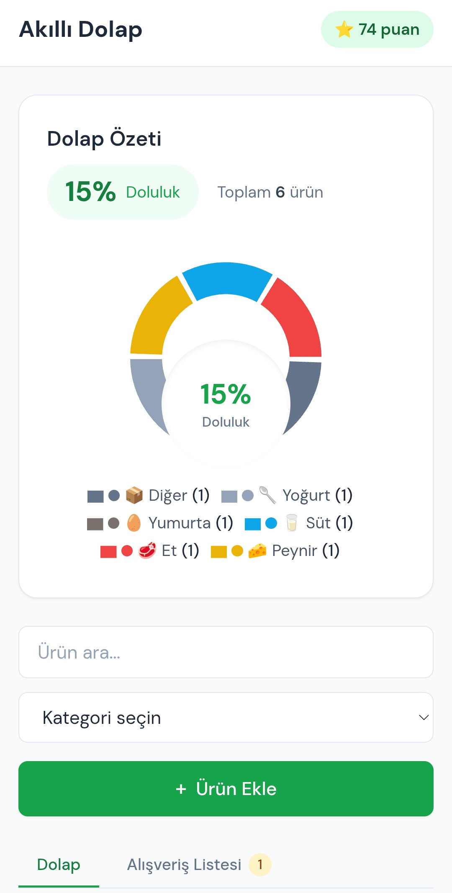The width and height of the screenshot is (452, 893).
Task: Click the plus icon on Ürün Ekle
Action: (x=181, y=789)
